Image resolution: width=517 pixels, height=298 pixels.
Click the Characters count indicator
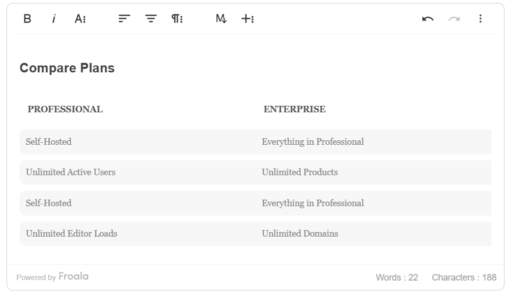464,278
